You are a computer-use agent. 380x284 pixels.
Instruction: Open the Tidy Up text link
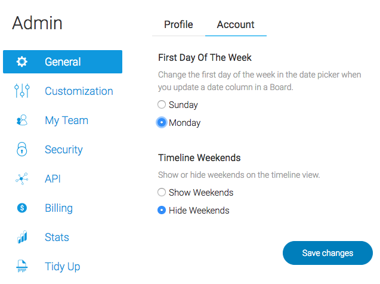point(63,267)
